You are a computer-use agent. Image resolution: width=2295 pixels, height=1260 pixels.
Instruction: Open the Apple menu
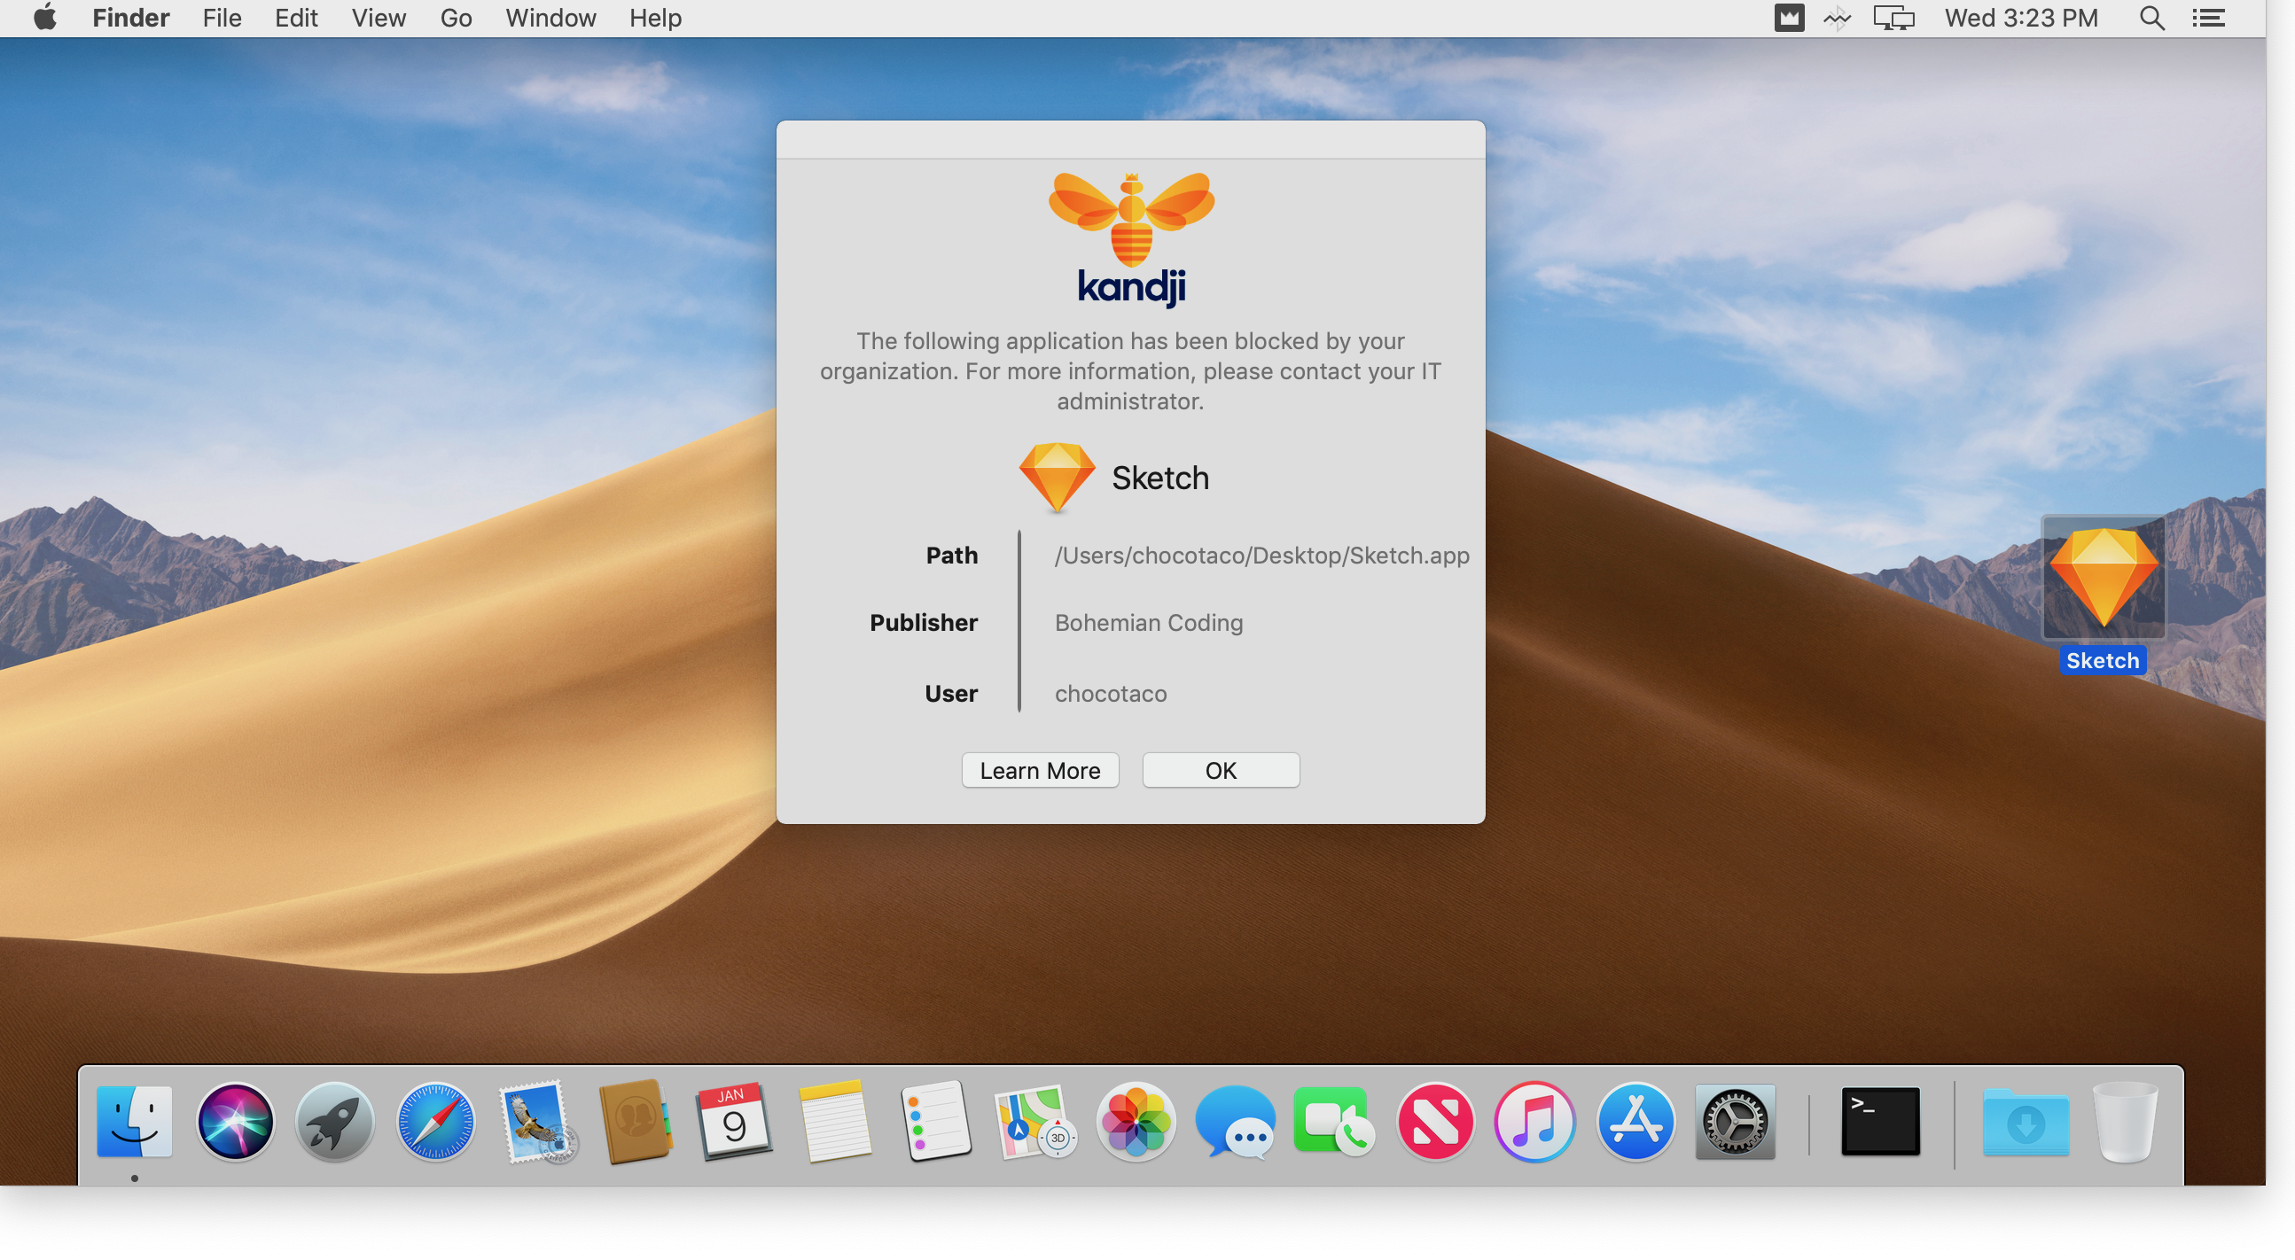coord(44,18)
